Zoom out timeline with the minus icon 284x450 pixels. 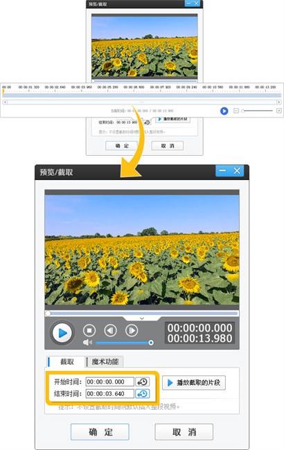click(x=236, y=111)
